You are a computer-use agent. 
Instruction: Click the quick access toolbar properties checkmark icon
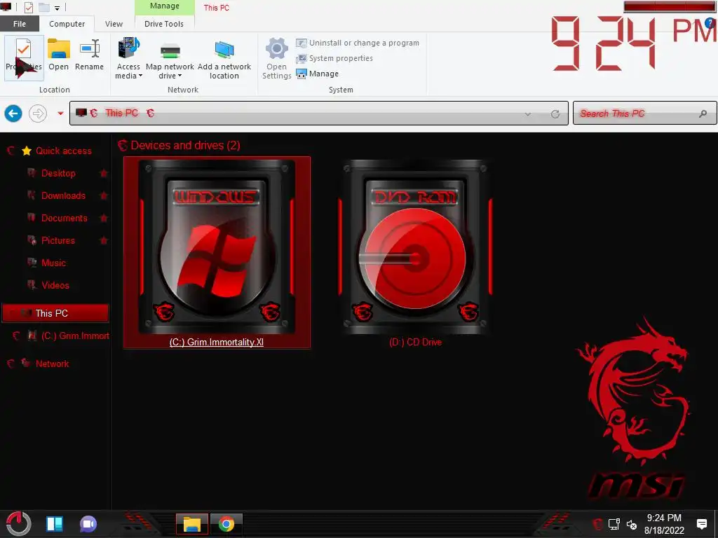pyautogui.click(x=28, y=7)
